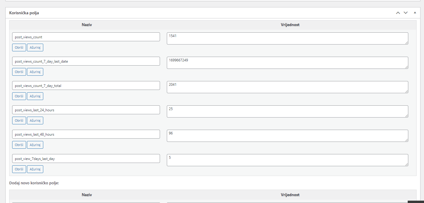Delete the post_views_count_7_day_total field
This screenshot has width=424, height=203.
click(x=19, y=96)
